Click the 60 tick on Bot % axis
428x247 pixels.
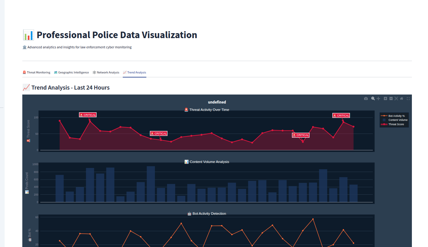(37, 217)
